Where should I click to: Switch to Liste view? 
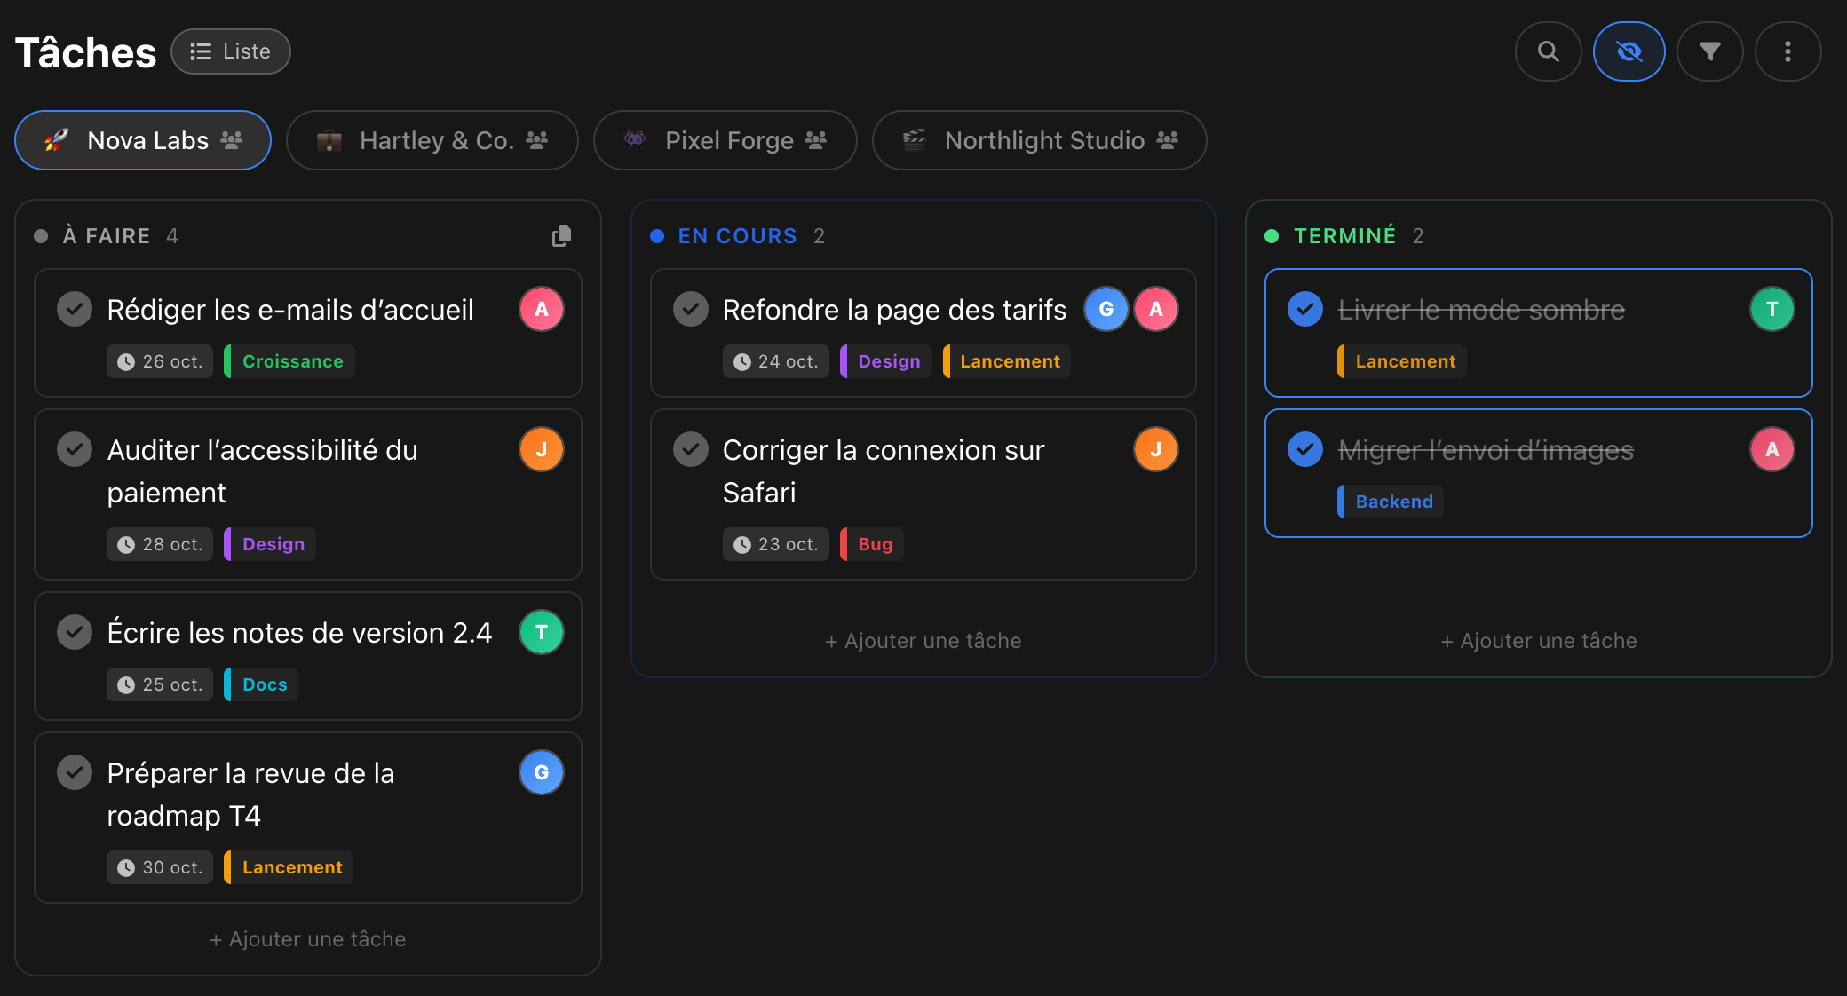[231, 51]
